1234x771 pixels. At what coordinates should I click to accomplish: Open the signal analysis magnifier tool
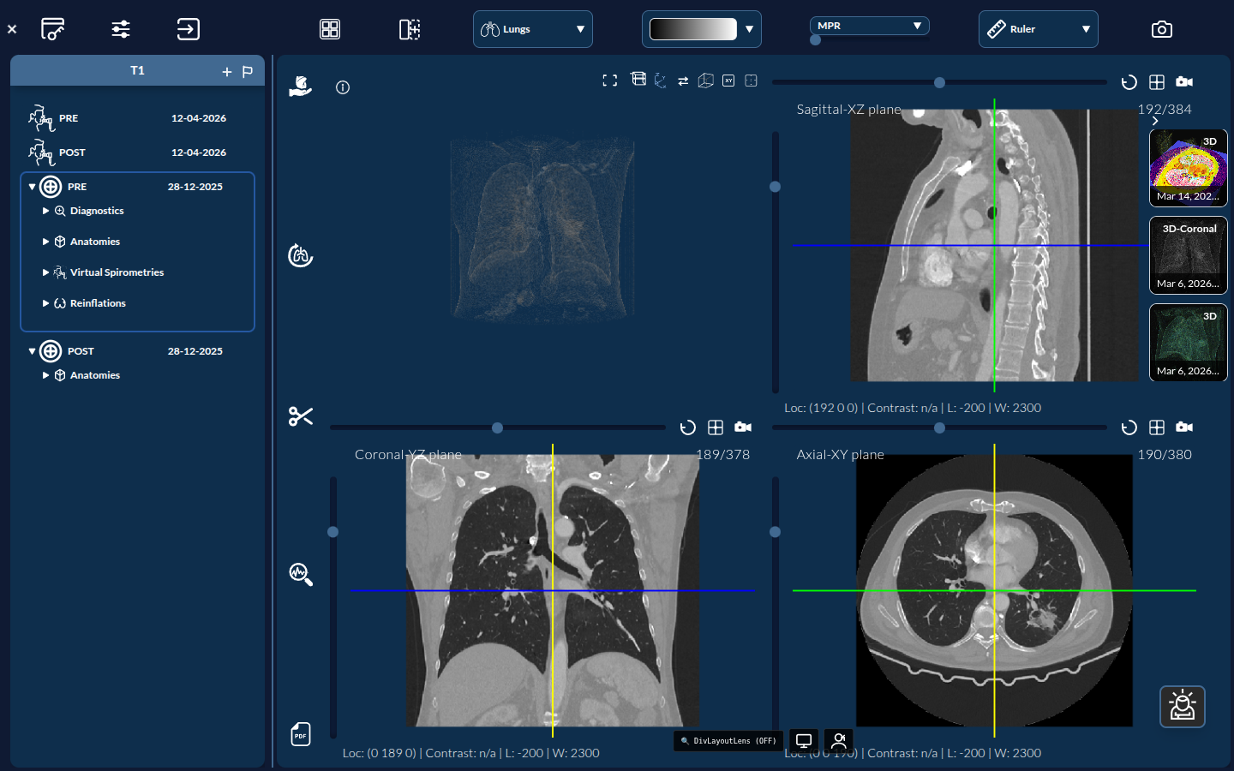(x=301, y=574)
